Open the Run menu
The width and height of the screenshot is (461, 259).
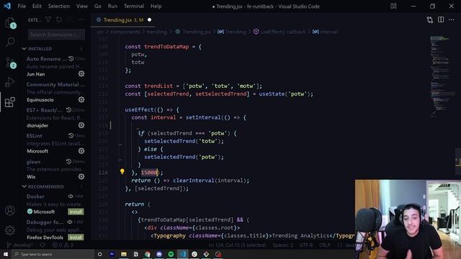pos(112,6)
